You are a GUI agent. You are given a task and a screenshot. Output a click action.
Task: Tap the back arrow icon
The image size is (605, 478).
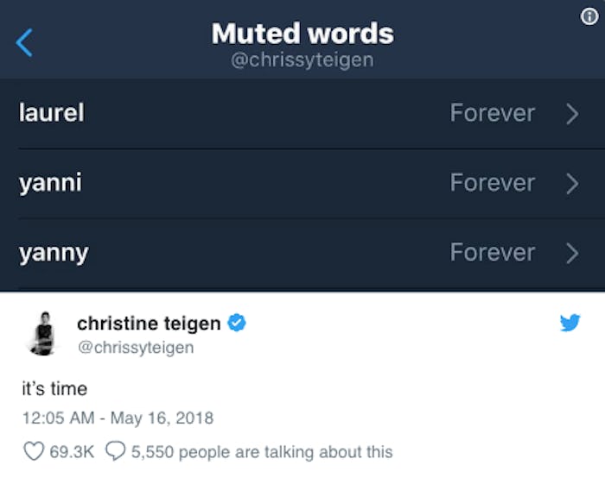pyautogui.click(x=24, y=41)
